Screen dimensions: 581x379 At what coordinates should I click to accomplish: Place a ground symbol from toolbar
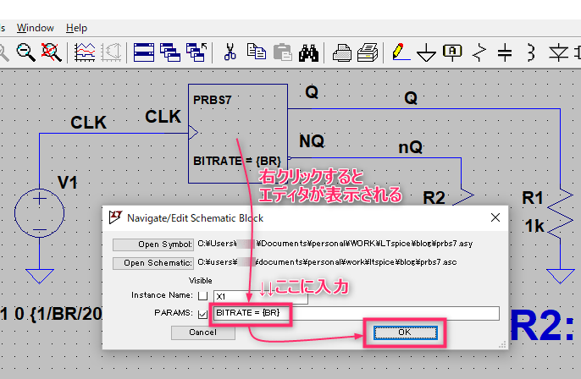[426, 52]
